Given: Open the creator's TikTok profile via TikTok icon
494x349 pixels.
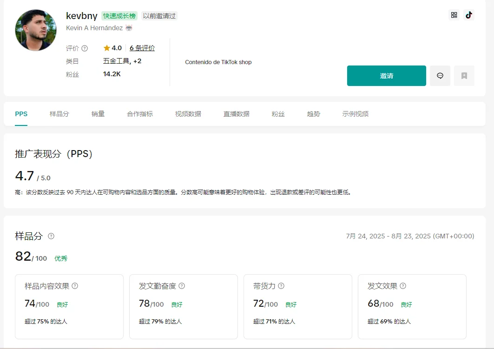Looking at the screenshot, I should tap(469, 15).
